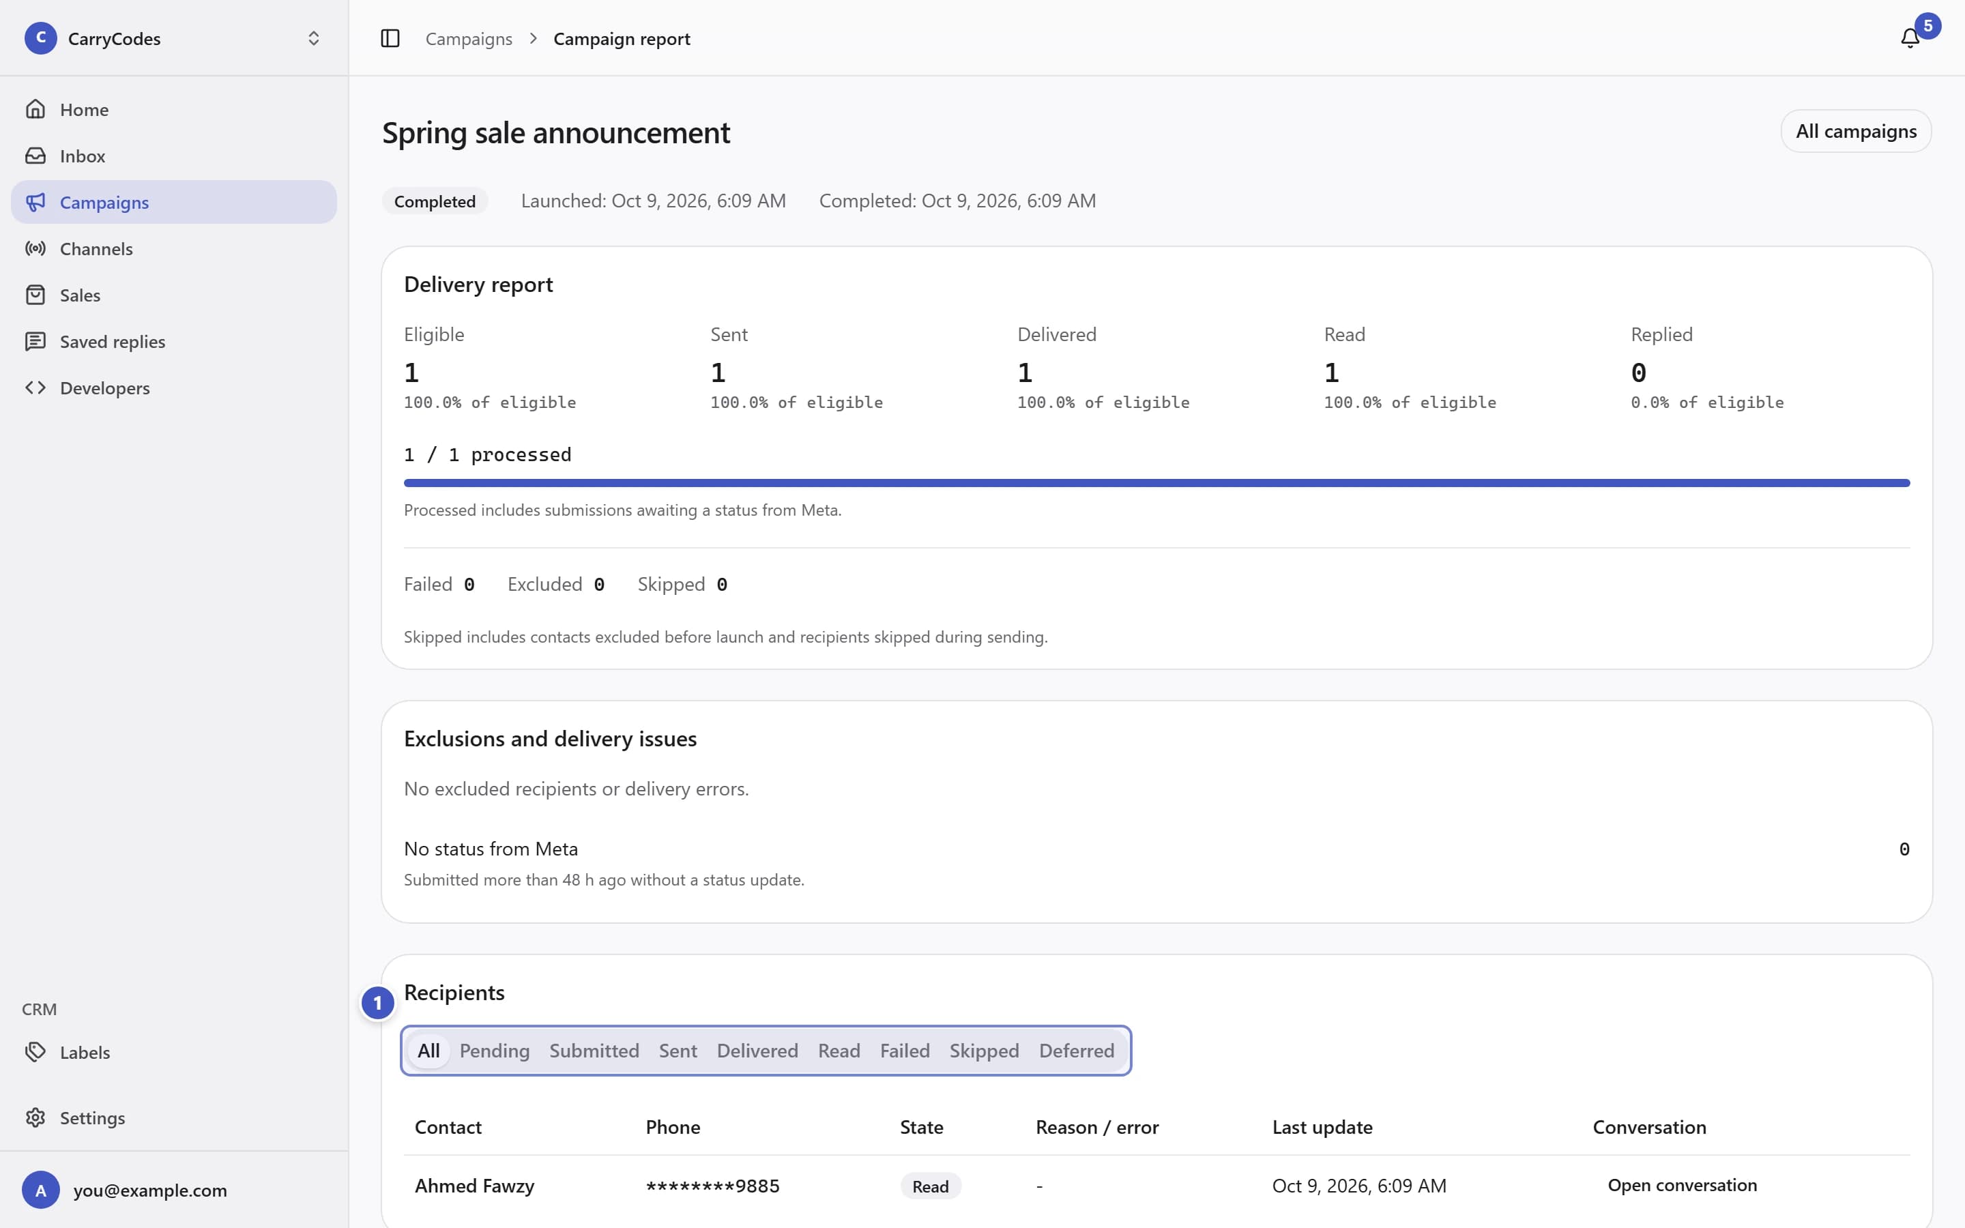The width and height of the screenshot is (1965, 1228).
Task: Open Developers code brackets icon
Action: tap(35, 388)
